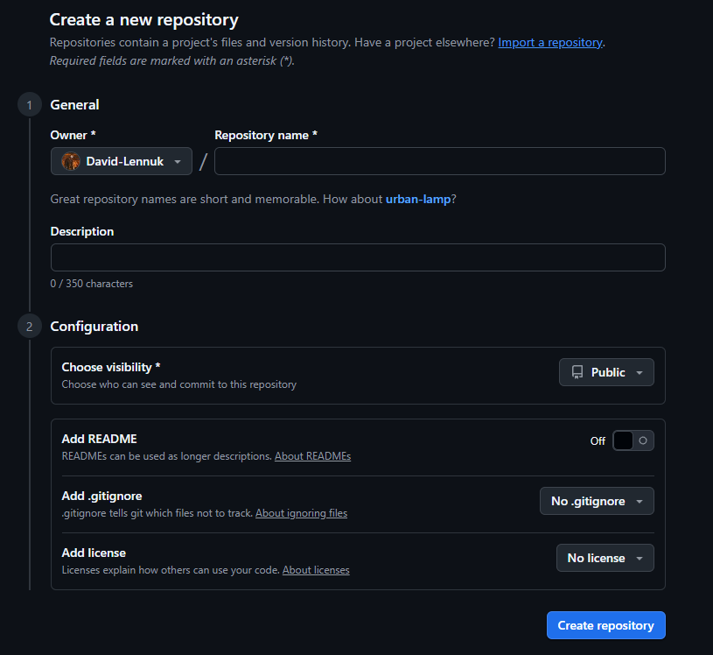Open the No license dropdown
The width and height of the screenshot is (713, 655).
tap(605, 558)
